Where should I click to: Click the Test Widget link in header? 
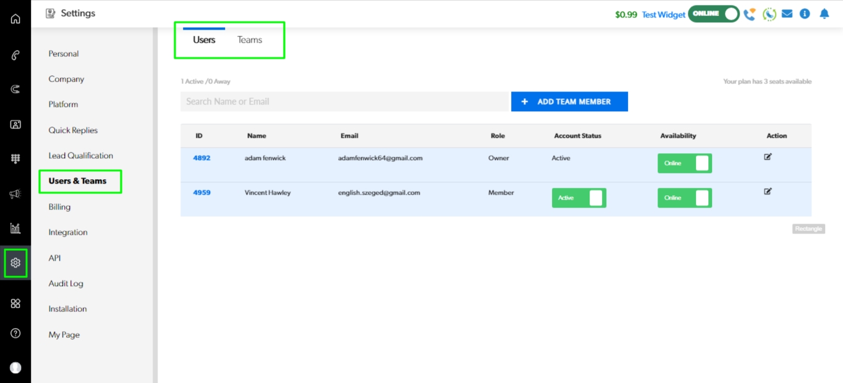(663, 15)
